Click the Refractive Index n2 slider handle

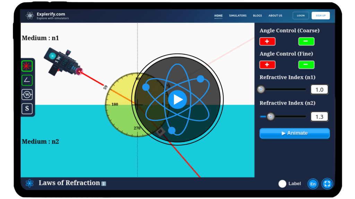click(270, 117)
